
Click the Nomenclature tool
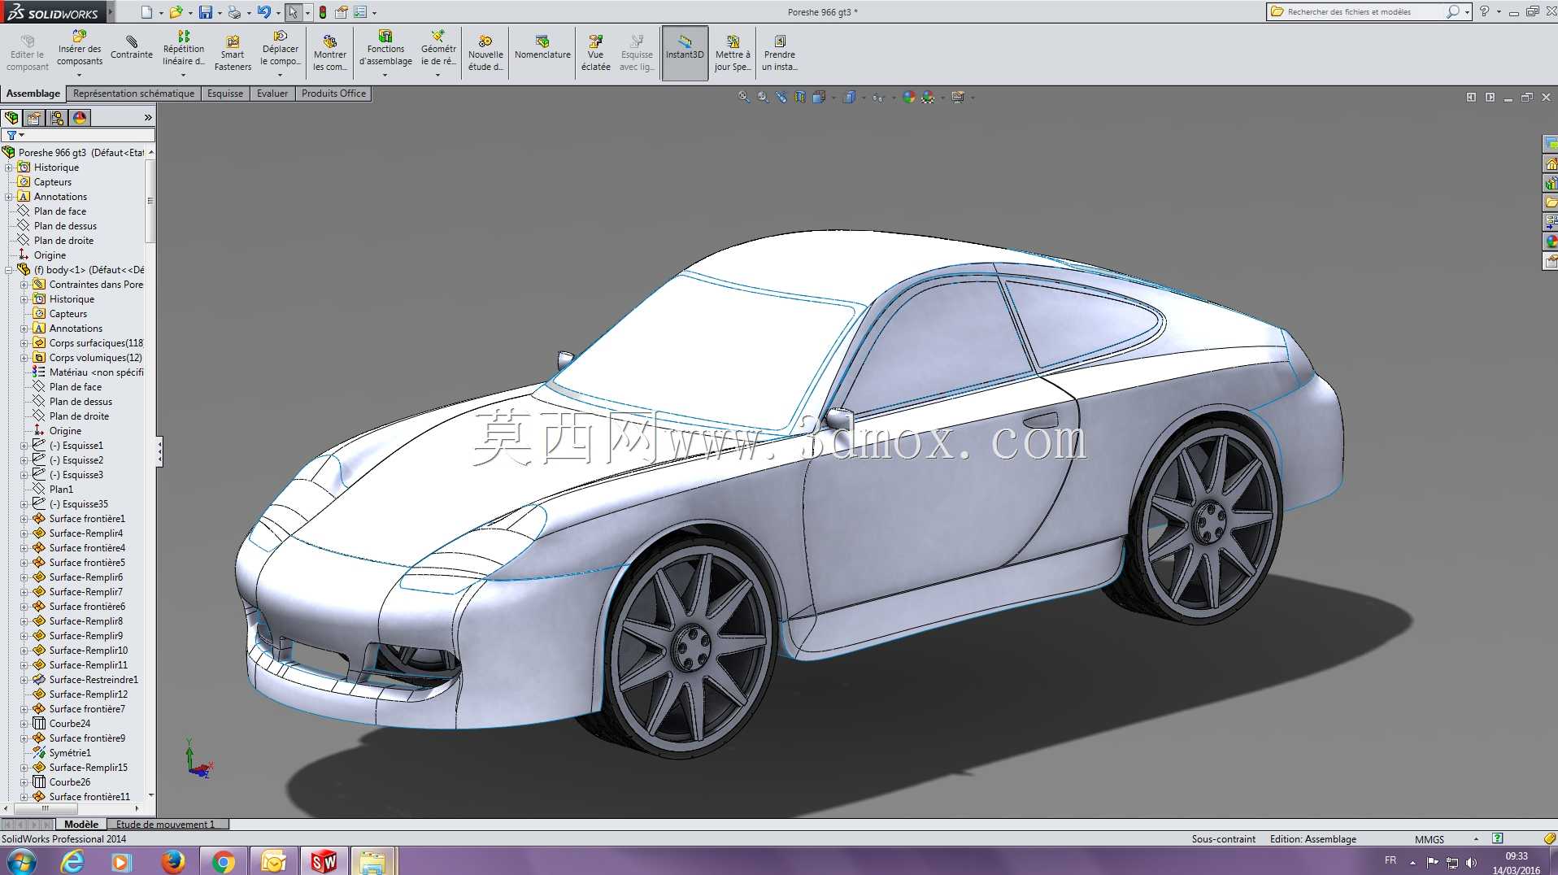pos(542,48)
